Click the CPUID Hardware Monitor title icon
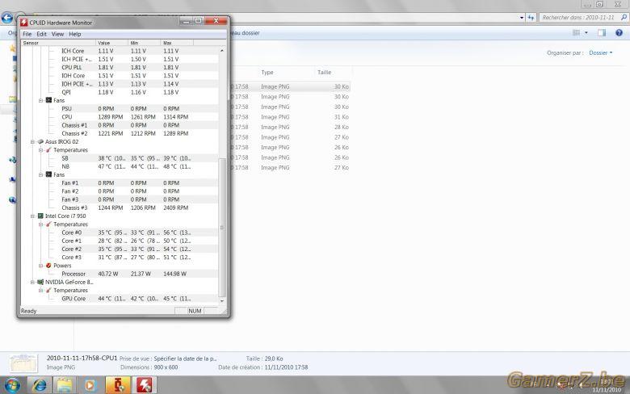The height and width of the screenshot is (394, 630). coord(24,23)
